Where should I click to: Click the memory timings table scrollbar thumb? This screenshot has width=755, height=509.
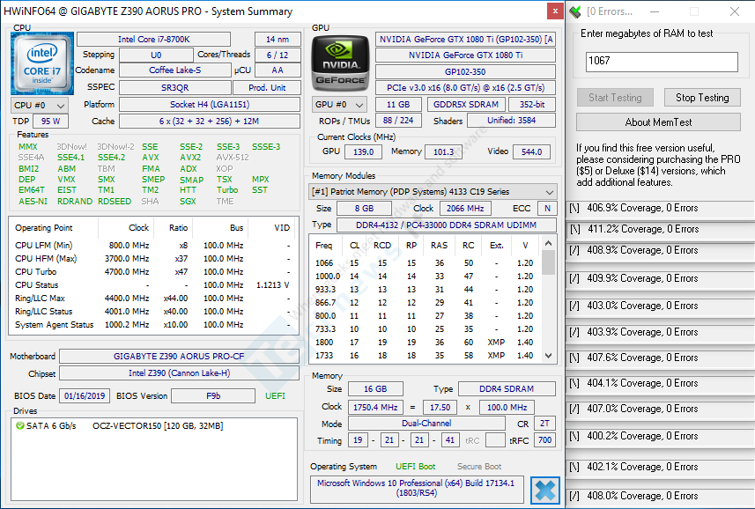[549, 262]
